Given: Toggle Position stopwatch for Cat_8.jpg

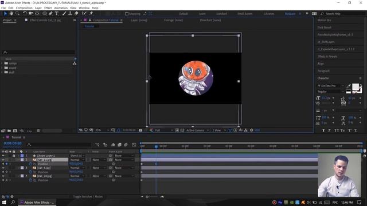Looking at the screenshot, I should (30, 172).
